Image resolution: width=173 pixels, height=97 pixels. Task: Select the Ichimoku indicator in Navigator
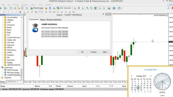coord(11,43)
